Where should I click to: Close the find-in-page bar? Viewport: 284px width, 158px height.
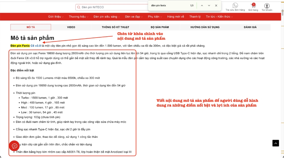[216, 6]
